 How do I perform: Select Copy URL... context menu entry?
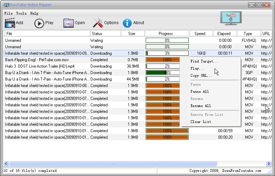pos(201,76)
